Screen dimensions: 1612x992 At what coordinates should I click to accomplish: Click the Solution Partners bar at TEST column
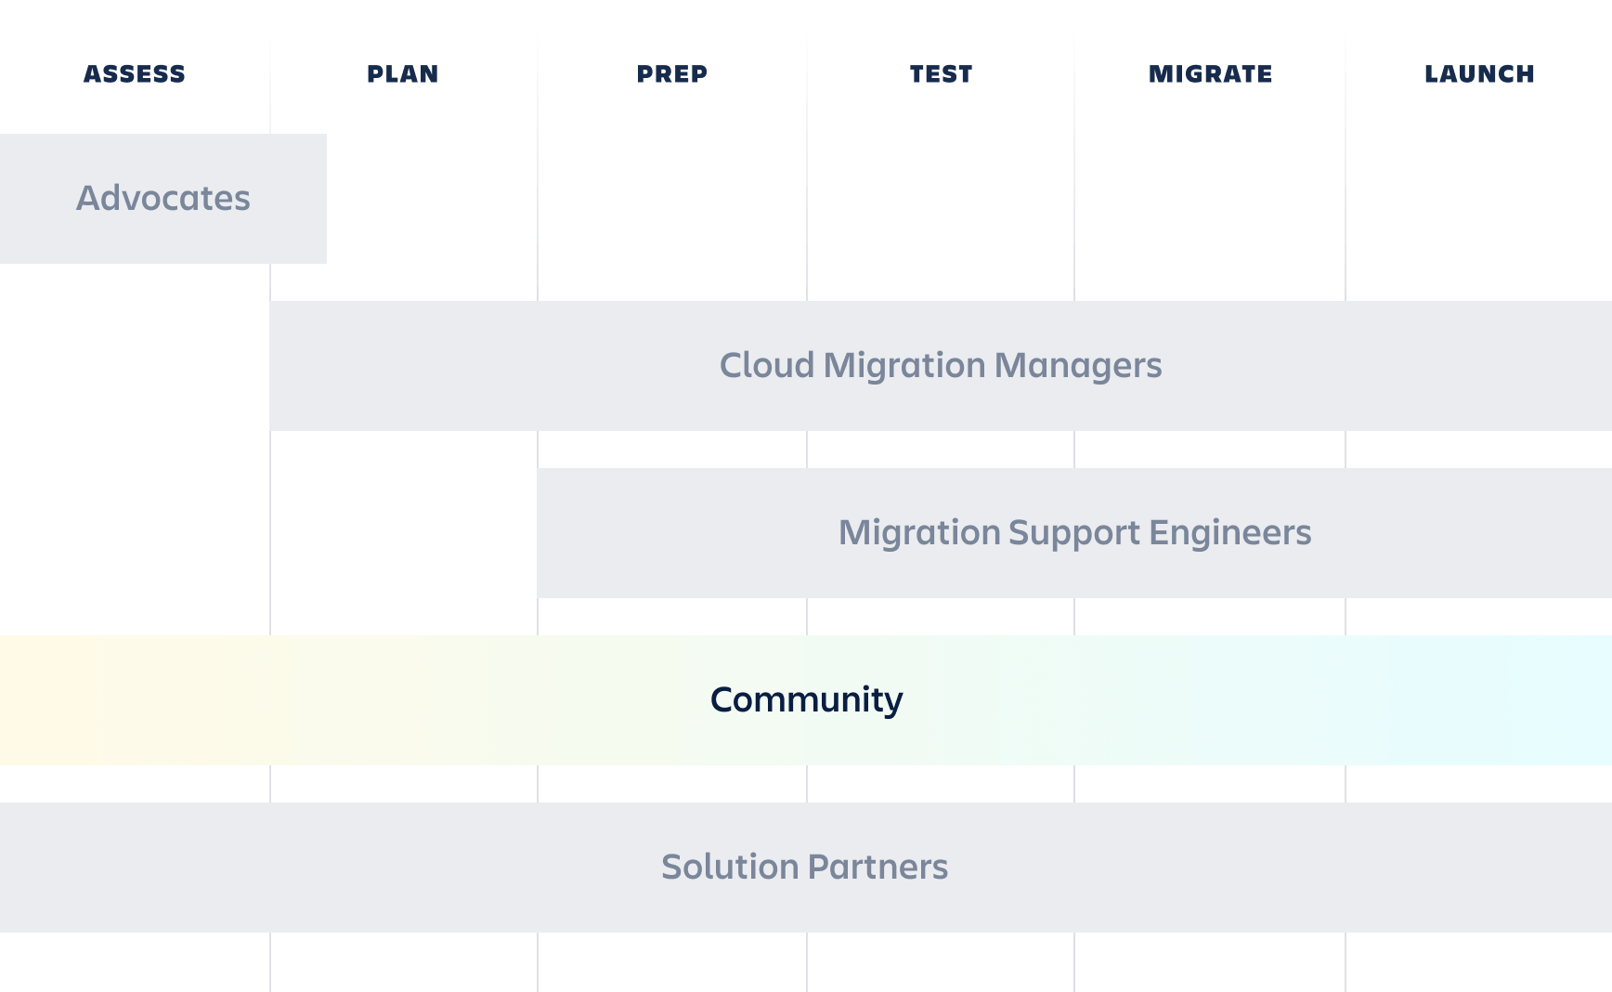pos(941,867)
